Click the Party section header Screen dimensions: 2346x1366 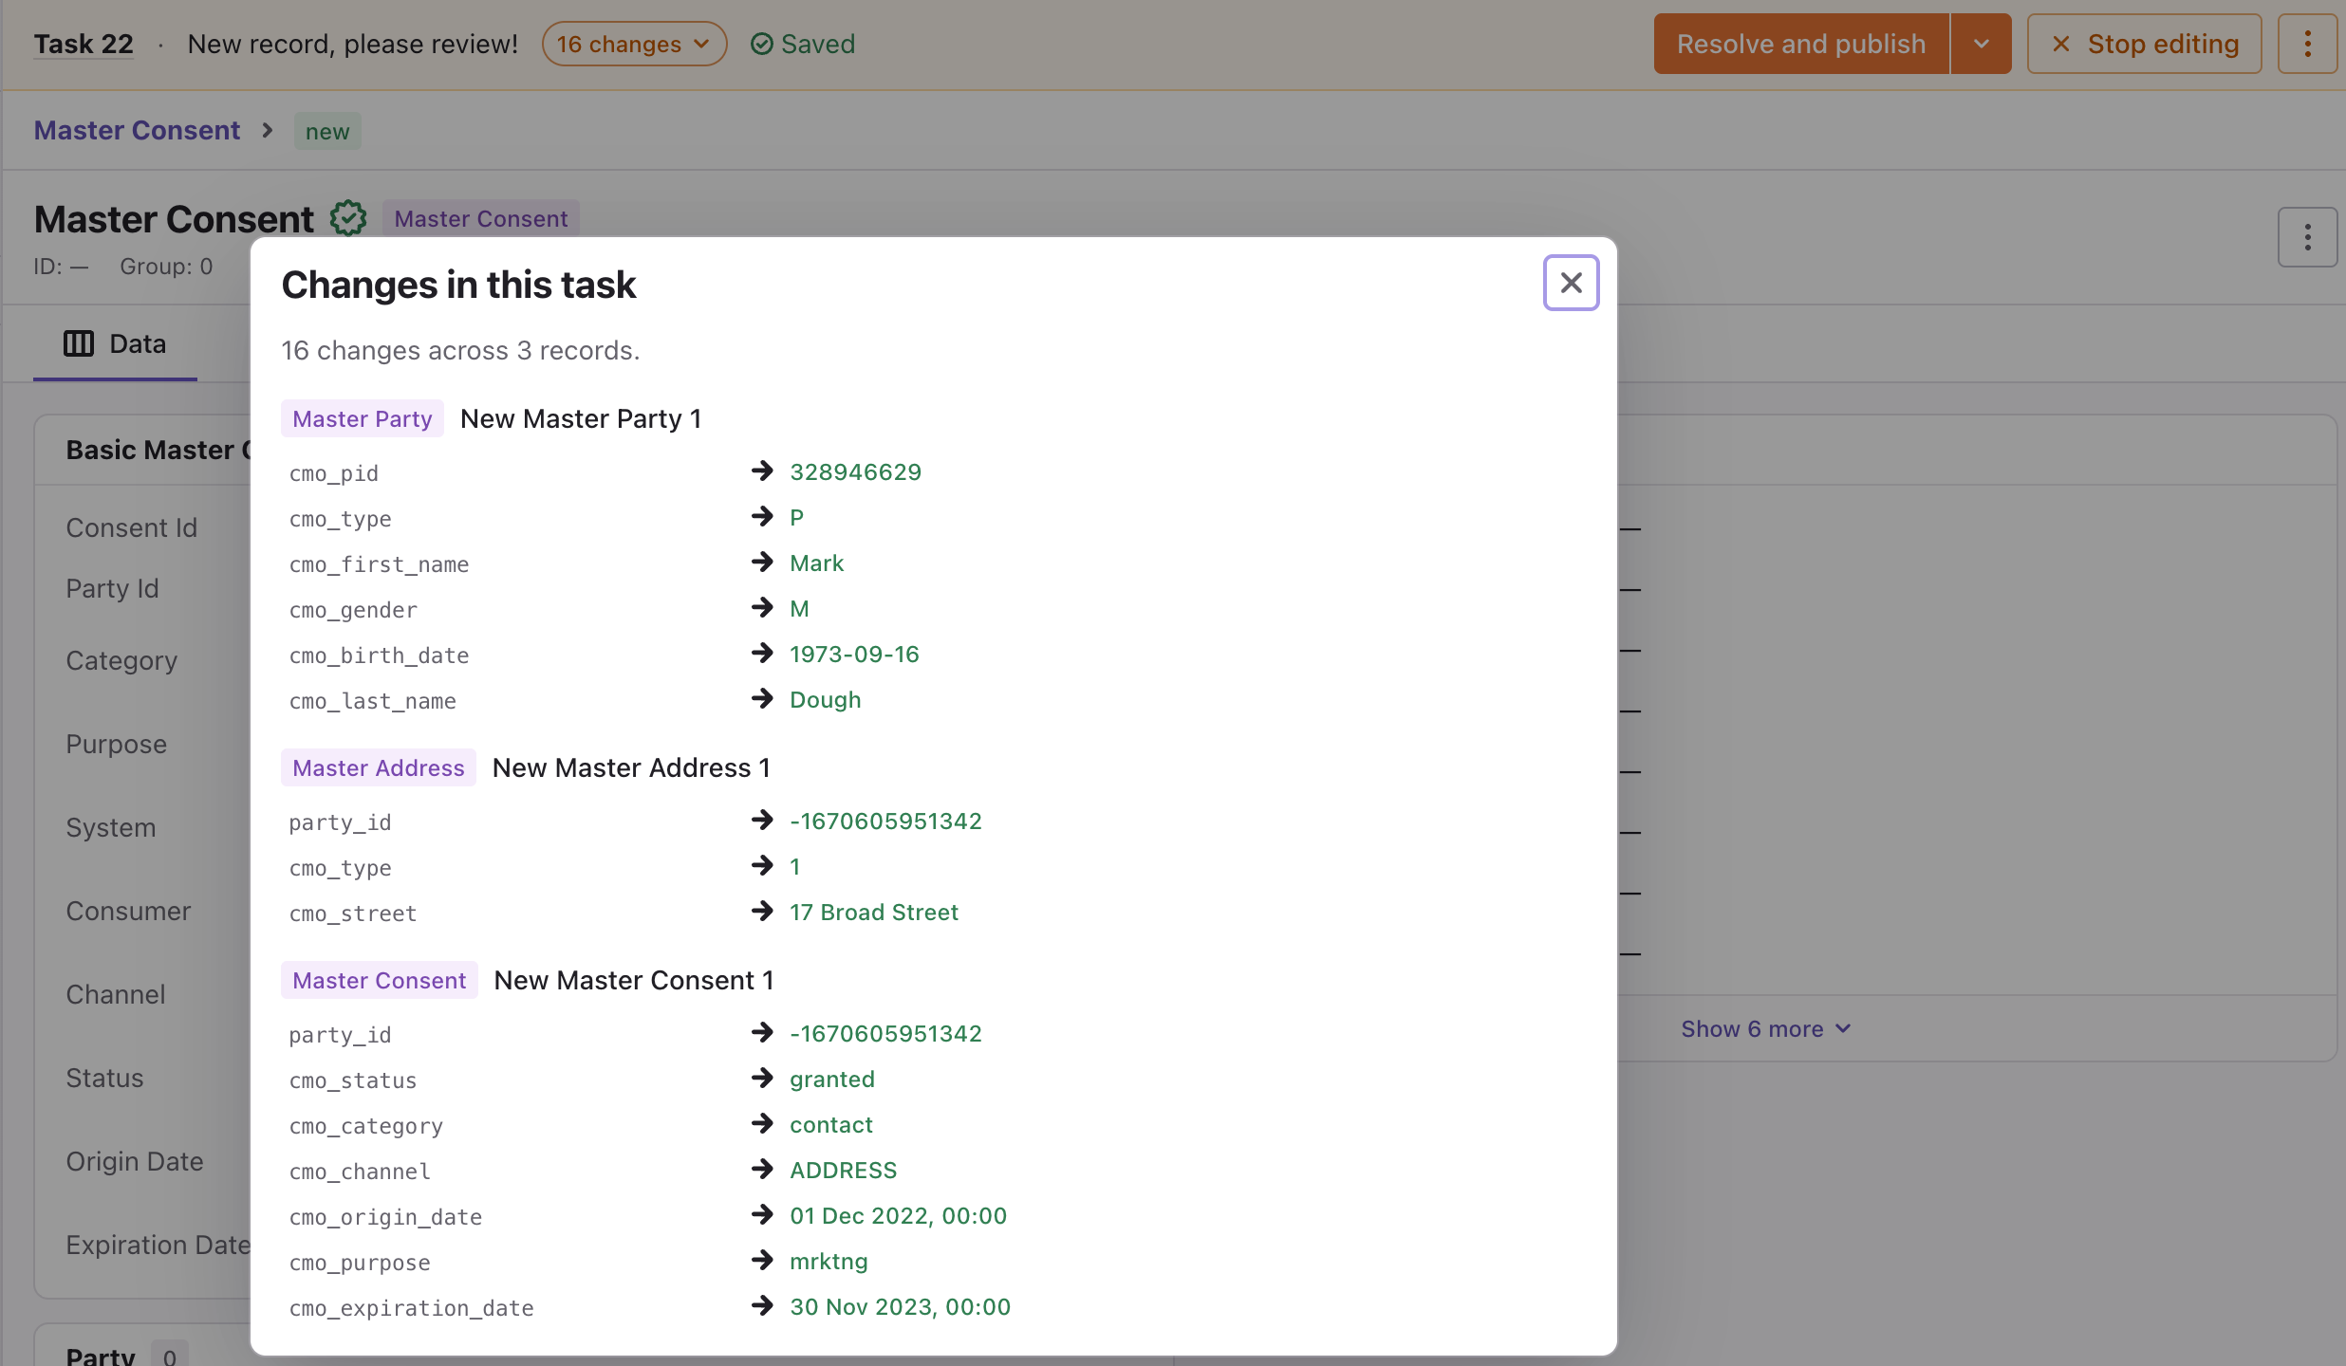[x=101, y=1355]
